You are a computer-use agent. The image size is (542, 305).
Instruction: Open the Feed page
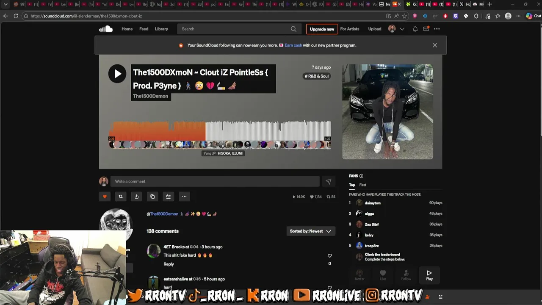click(x=144, y=29)
